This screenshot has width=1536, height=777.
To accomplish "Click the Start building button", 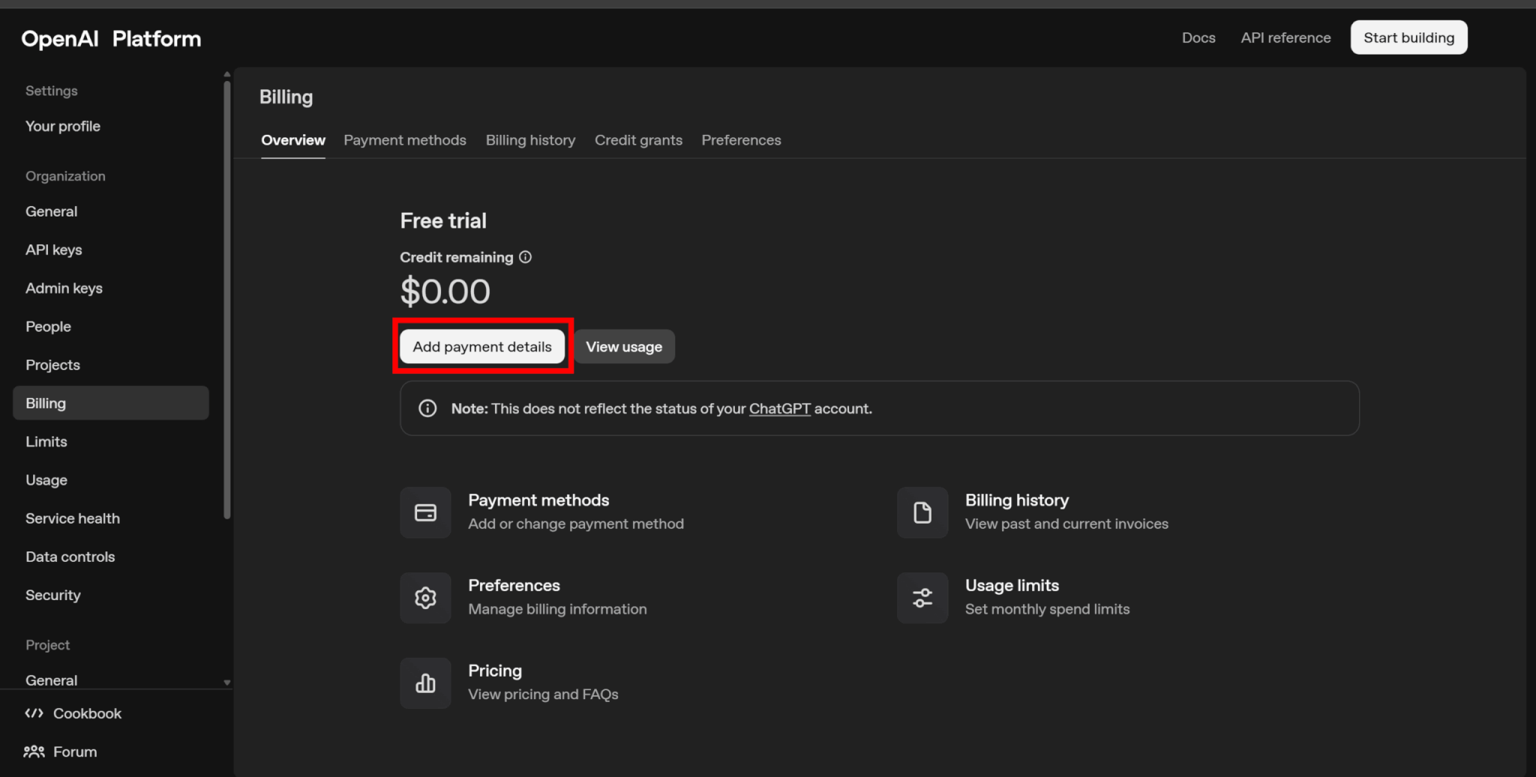I will 1408,37.
